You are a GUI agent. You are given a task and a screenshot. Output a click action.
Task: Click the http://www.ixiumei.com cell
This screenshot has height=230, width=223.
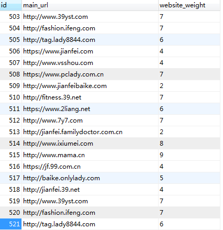click(x=90, y=144)
